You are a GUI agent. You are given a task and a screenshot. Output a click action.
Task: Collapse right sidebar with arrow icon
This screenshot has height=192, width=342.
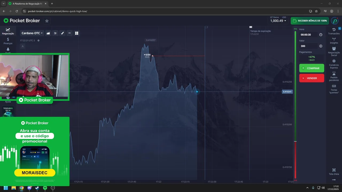pyautogui.click(x=334, y=180)
